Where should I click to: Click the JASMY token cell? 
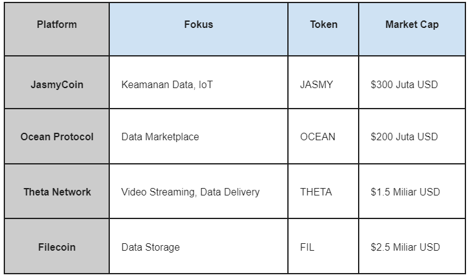coord(323,83)
